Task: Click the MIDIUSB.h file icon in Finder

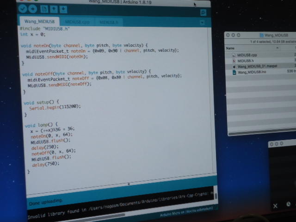Action: click(234, 61)
